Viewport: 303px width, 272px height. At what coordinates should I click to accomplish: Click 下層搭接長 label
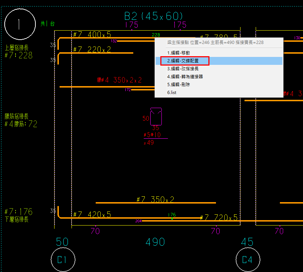17,219
